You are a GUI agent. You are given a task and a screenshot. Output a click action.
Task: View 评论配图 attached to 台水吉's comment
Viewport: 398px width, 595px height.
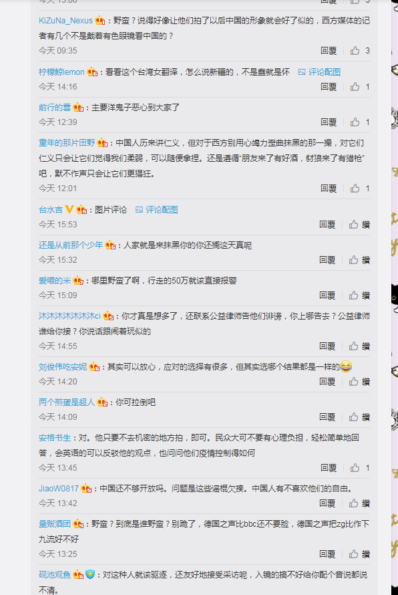(156, 209)
